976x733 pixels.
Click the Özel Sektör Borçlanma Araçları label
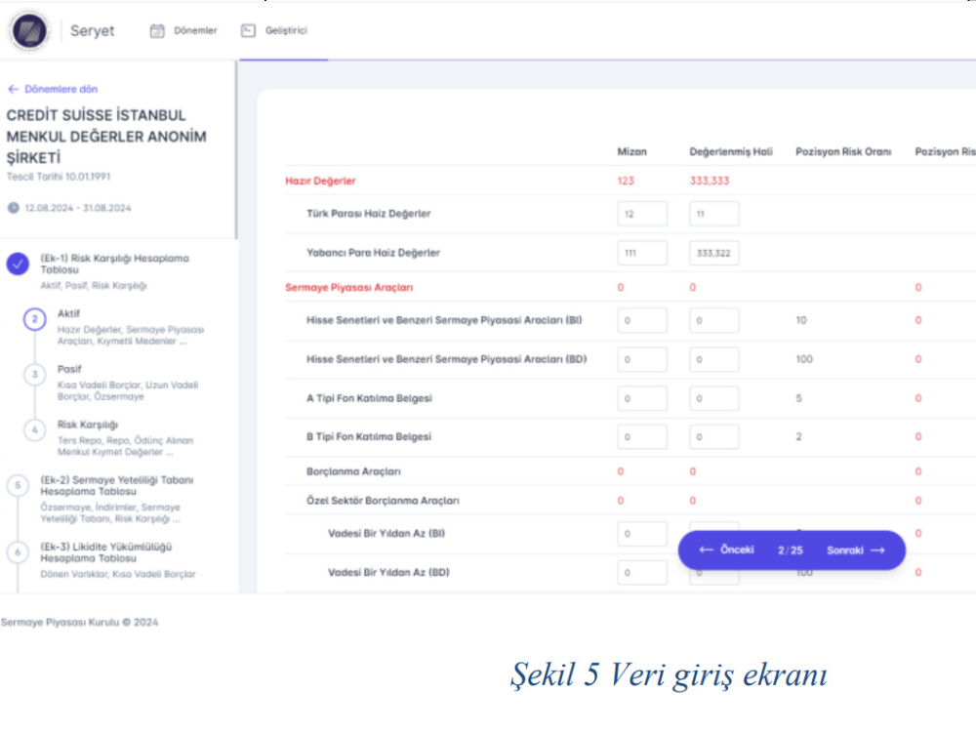(383, 501)
